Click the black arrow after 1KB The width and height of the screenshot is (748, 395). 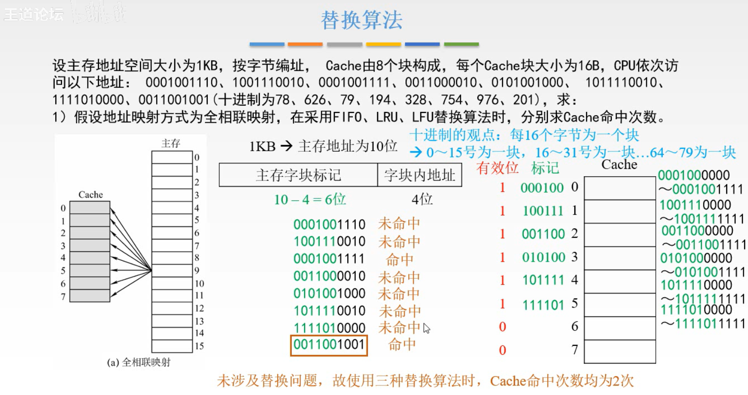286,146
